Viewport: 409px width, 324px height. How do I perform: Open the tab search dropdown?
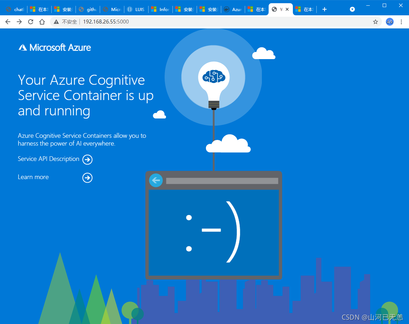[x=352, y=9]
